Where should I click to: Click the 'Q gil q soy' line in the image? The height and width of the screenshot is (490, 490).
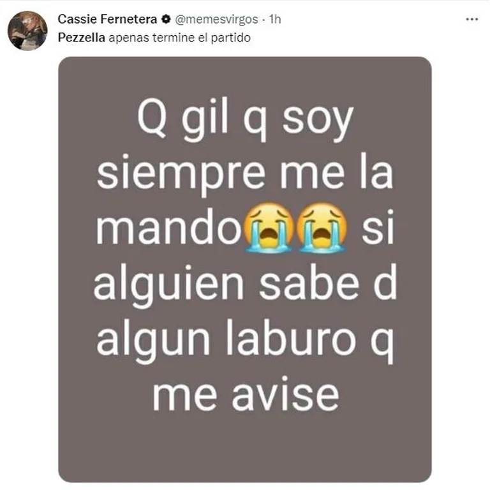245,122
